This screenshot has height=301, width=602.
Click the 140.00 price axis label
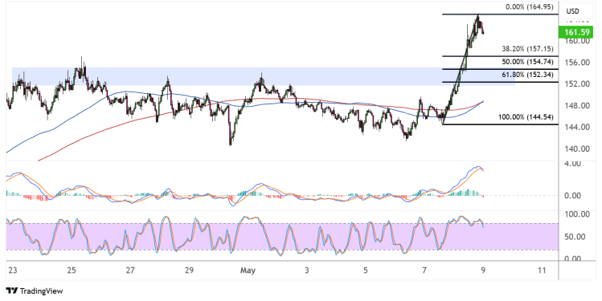tap(578, 148)
